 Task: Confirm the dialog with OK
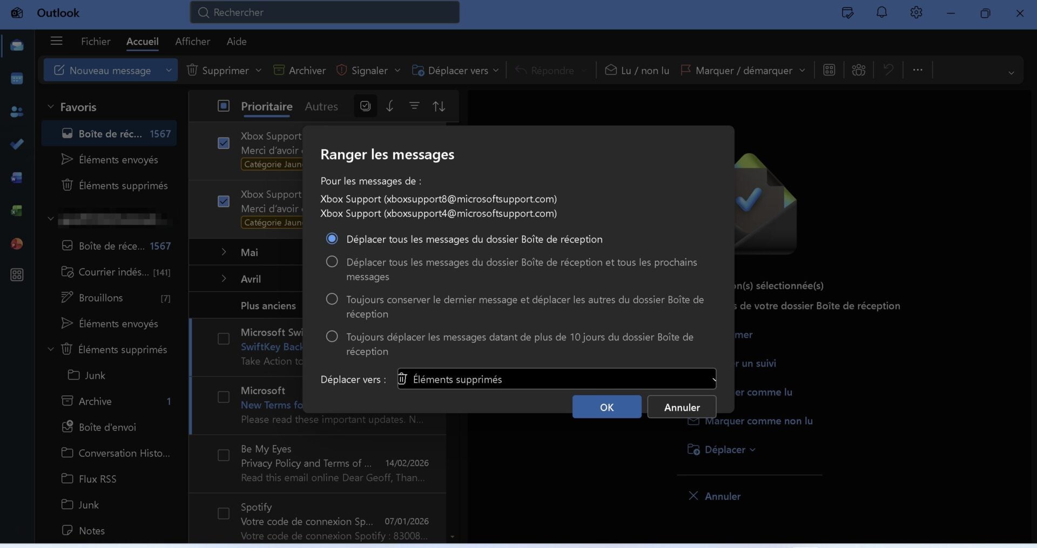607,407
